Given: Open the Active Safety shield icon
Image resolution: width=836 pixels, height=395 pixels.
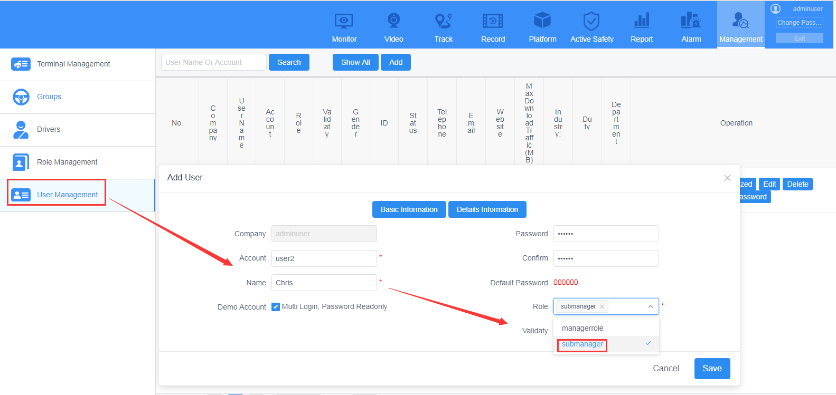Looking at the screenshot, I should [591, 21].
